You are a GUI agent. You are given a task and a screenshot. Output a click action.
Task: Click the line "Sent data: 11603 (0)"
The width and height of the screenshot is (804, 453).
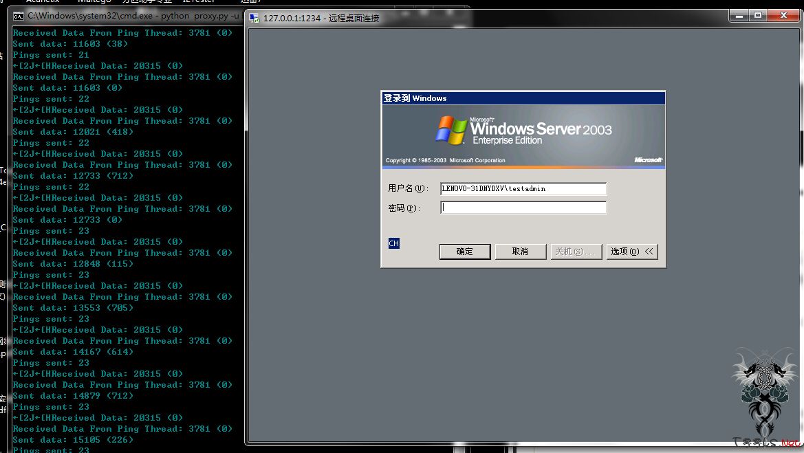coord(67,87)
